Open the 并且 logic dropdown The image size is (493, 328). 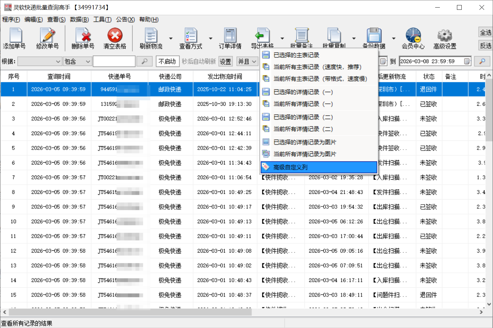point(247,61)
